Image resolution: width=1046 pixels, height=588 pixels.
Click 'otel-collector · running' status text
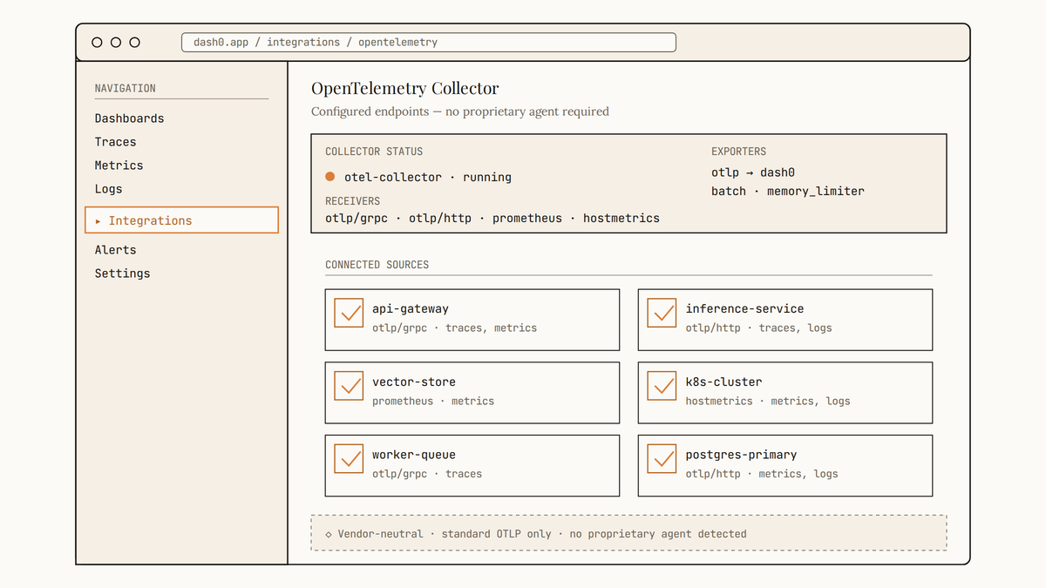coord(428,177)
